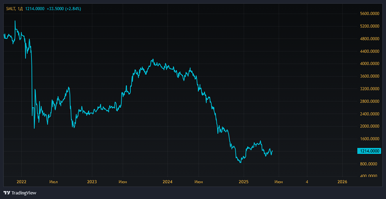386x199 pixels.
Task: Click the 2022 label on the time axis
Action: [x=22, y=182]
